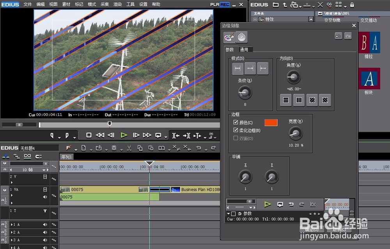Viewport: 390px width, 249px height.
Task: Toggle the 双面 checkbox
Action: tap(236, 138)
